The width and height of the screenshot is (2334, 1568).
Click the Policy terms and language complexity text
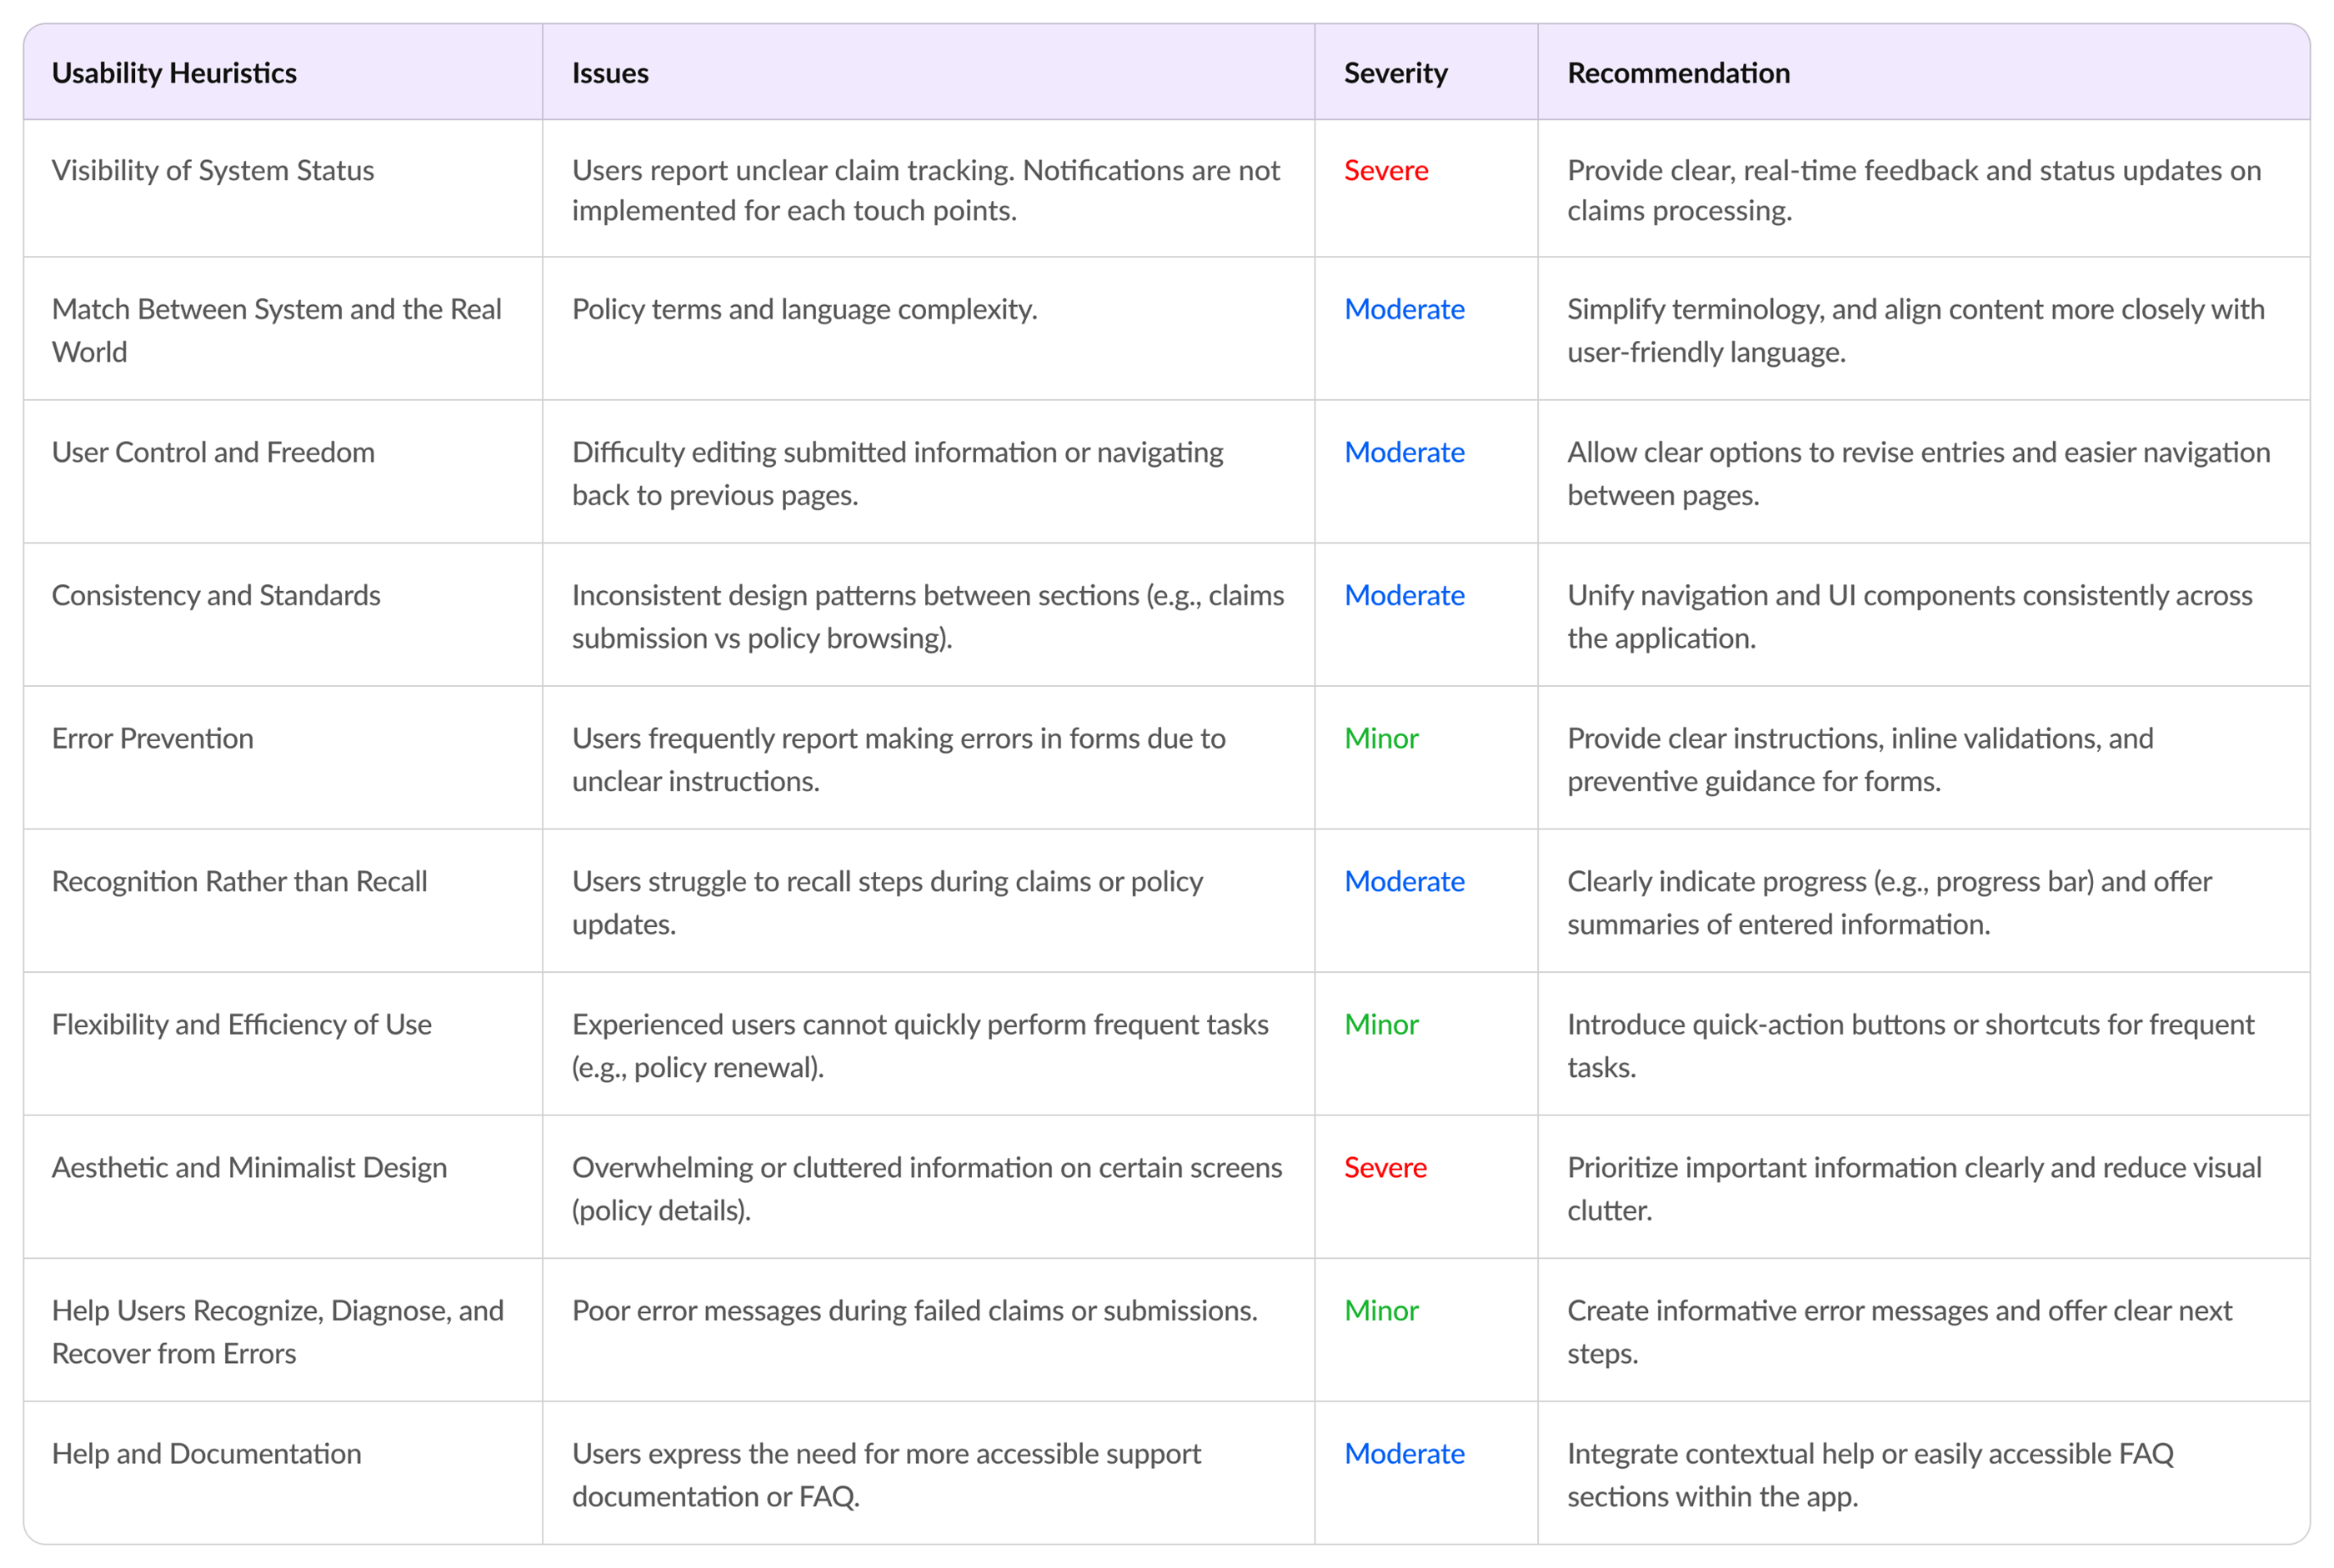tap(804, 309)
